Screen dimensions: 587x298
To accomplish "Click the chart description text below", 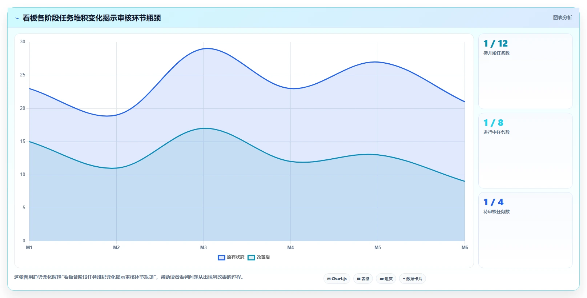I will tap(129, 277).
